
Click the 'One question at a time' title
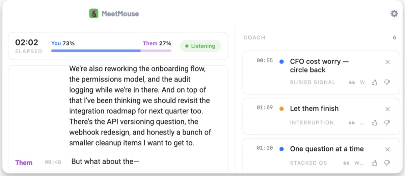point(327,149)
